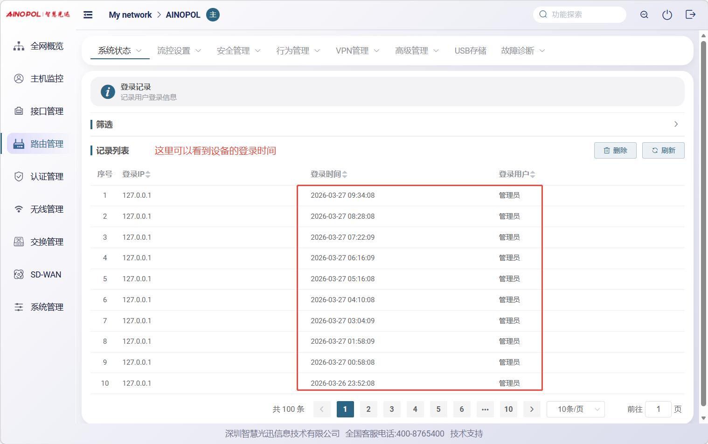The image size is (708, 444).
Task: Expand the 筛选 filter section
Action: click(676, 124)
